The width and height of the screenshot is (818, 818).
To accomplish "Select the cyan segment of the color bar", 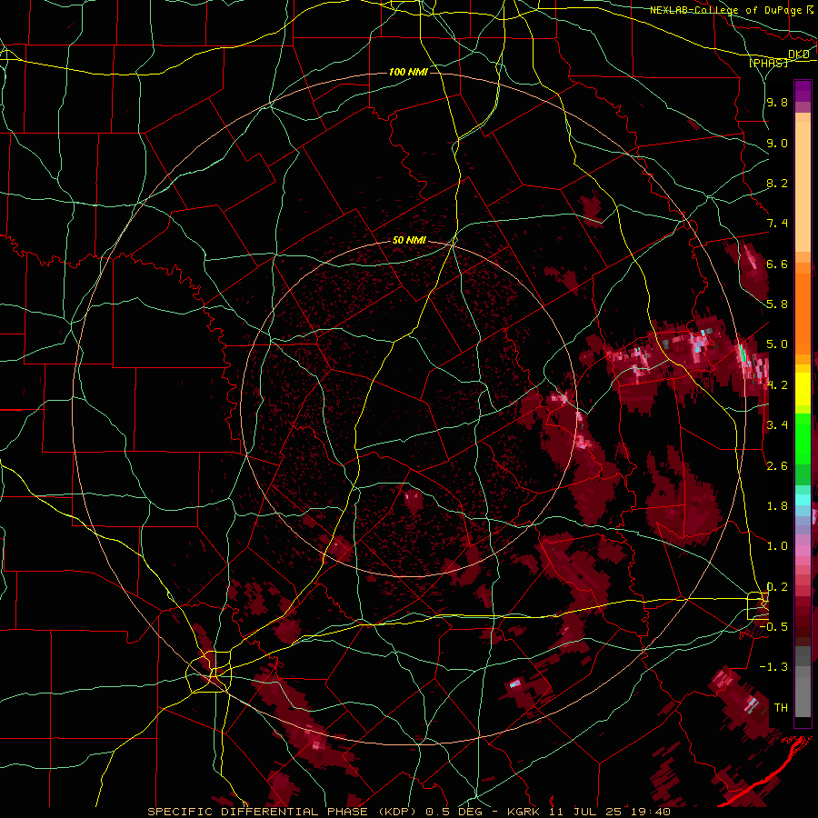I will point(803,500).
